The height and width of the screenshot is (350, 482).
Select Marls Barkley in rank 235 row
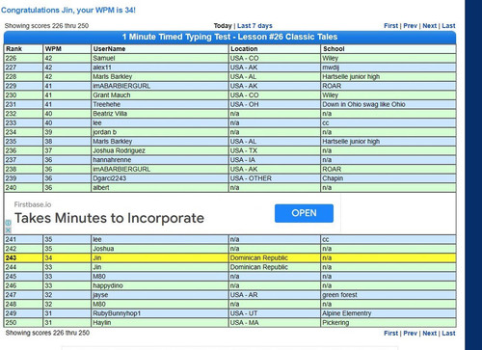tap(113, 142)
